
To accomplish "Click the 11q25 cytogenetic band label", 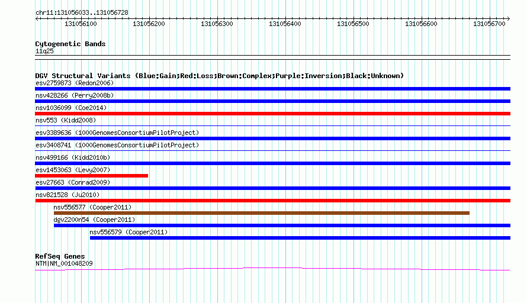I will click(x=44, y=51).
